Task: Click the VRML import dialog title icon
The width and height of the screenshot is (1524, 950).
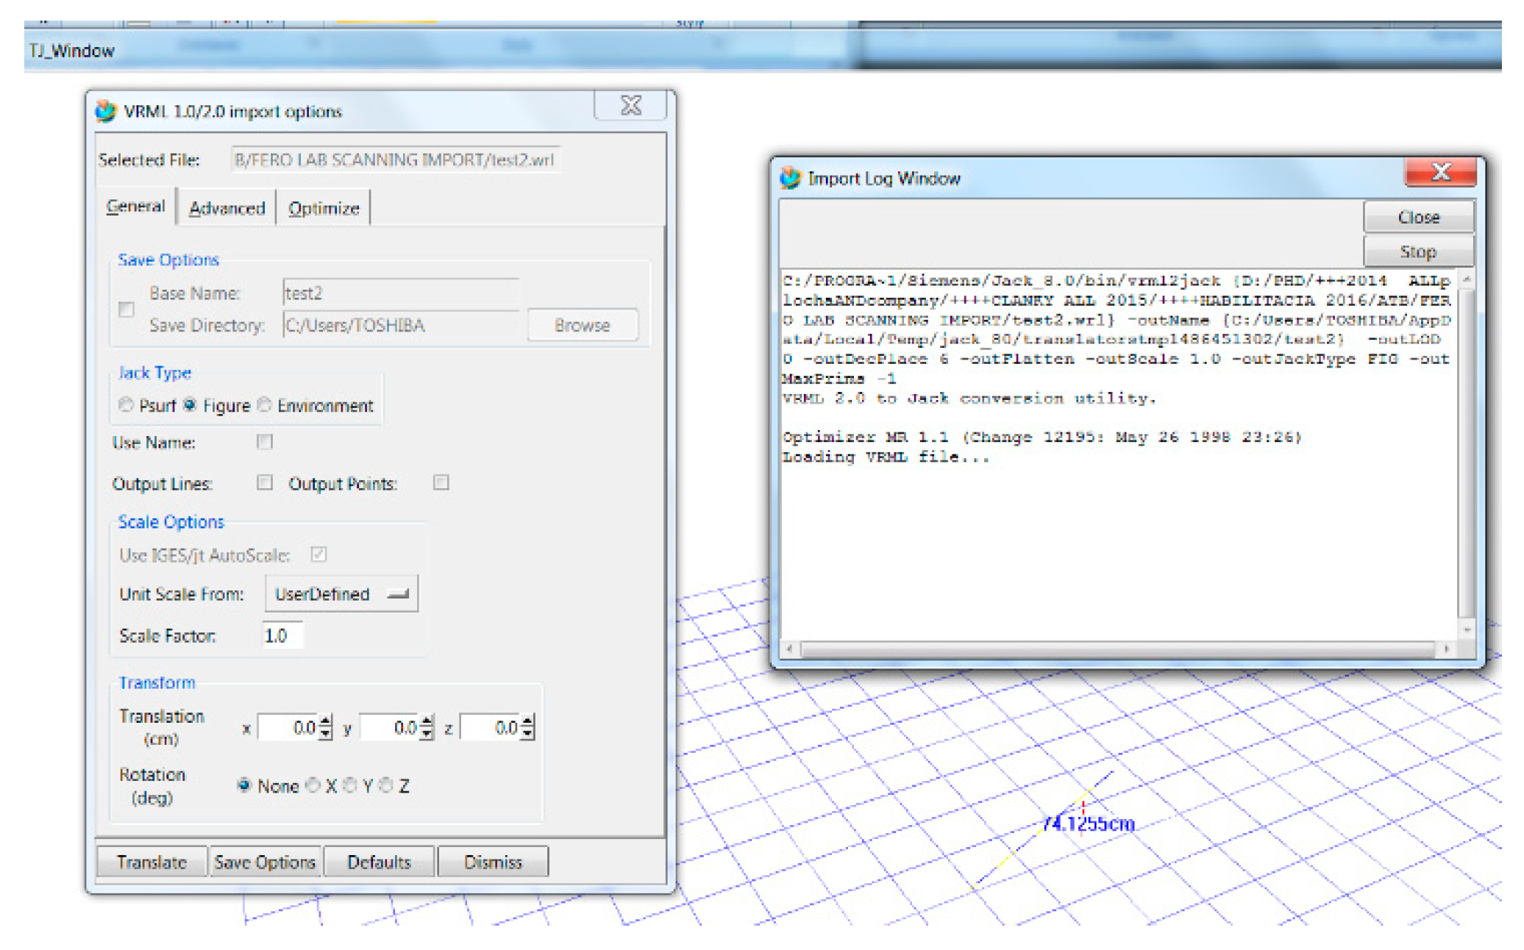Action: click(x=106, y=111)
